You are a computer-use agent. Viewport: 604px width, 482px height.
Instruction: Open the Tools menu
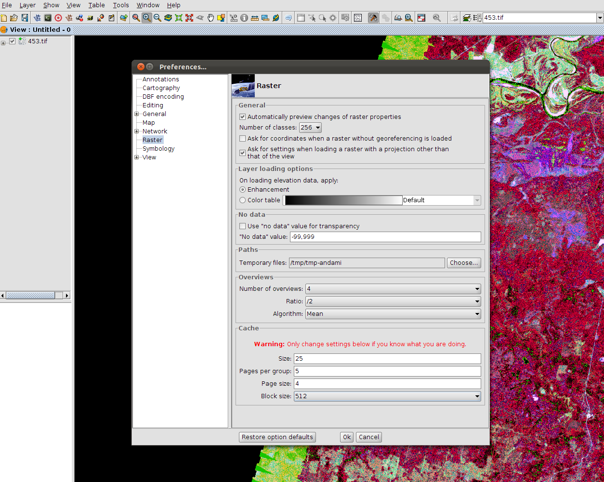pos(120,5)
